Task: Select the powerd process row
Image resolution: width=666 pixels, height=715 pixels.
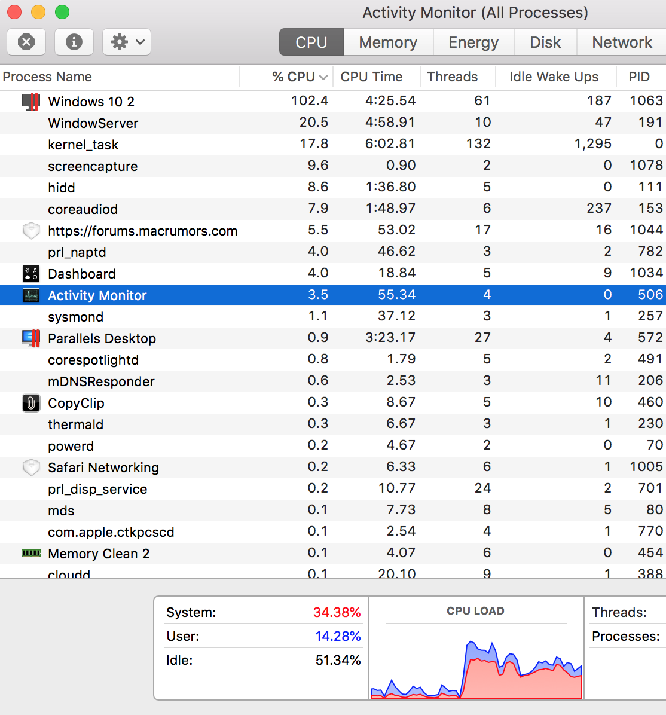Action: click(333, 446)
